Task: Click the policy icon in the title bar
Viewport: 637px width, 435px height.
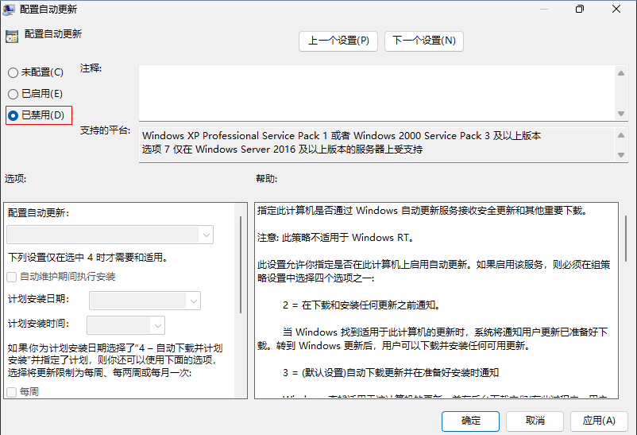Action: tap(9, 10)
